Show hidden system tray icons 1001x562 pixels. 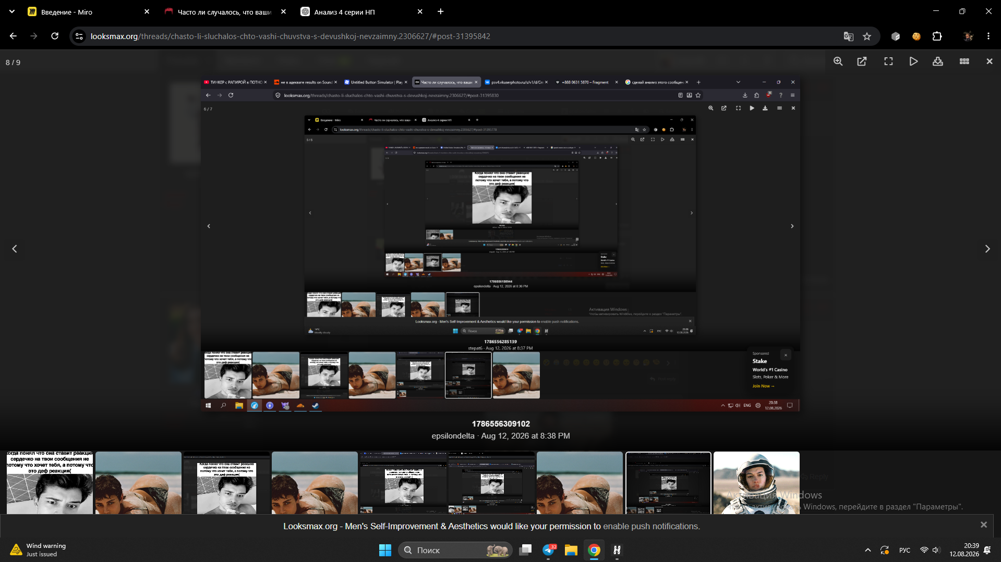click(x=867, y=550)
